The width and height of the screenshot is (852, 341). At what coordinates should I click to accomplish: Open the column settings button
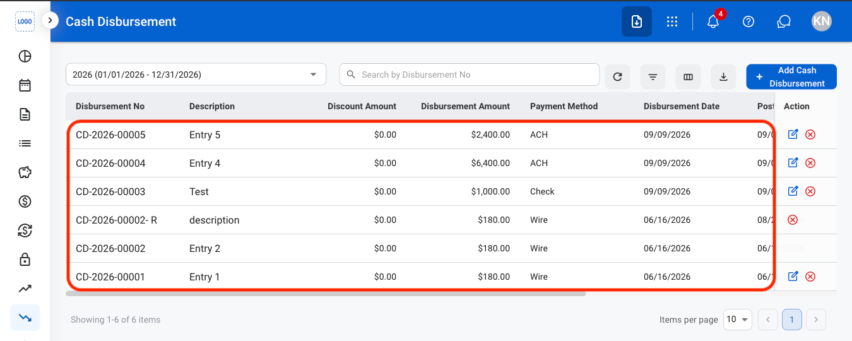688,77
